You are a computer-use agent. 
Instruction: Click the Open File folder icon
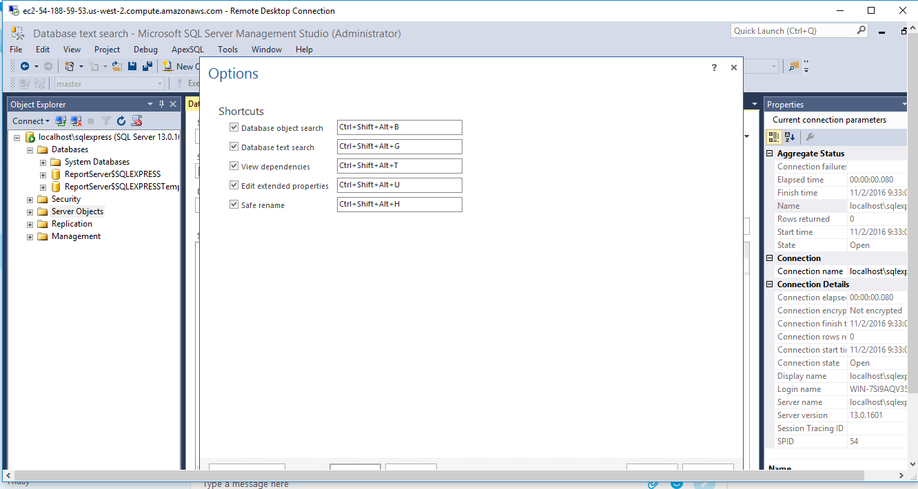117,67
